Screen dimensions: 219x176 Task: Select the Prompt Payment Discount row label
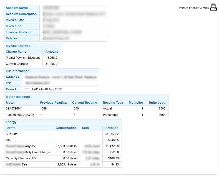coord(23,58)
